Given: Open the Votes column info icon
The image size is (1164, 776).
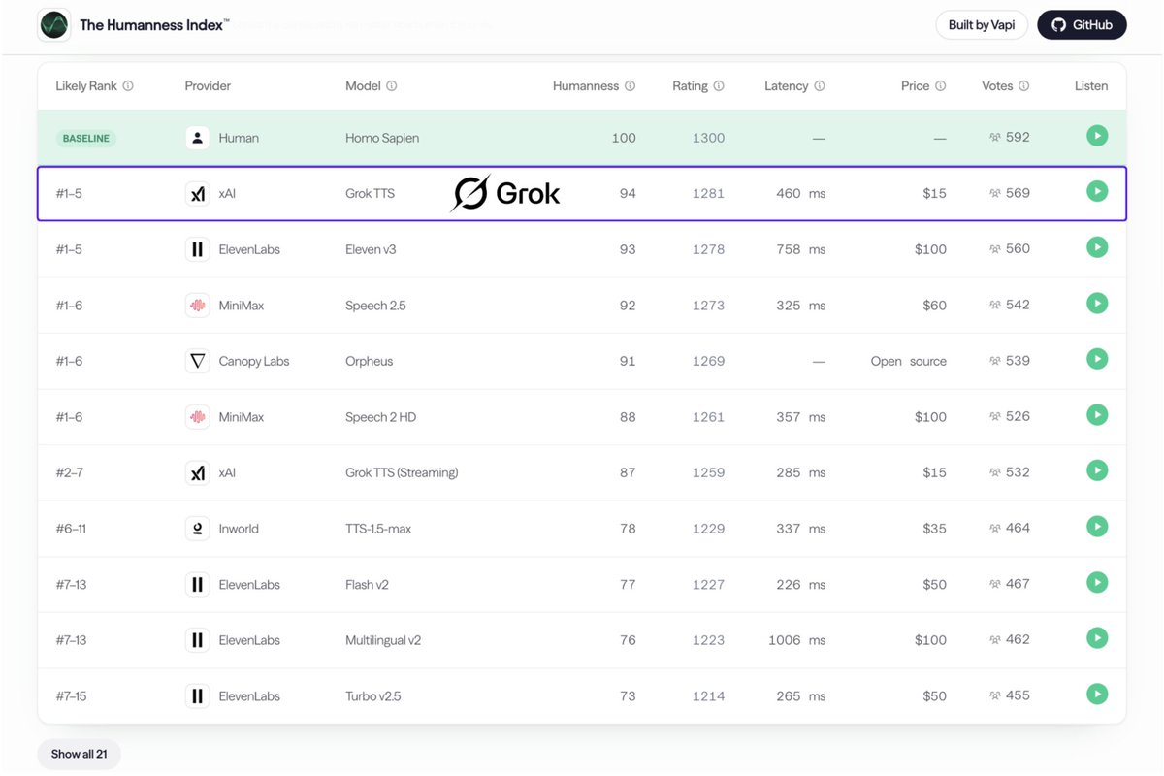Looking at the screenshot, I should coord(1023,85).
